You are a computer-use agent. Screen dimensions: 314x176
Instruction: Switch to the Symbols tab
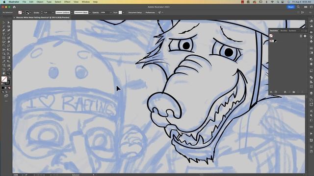292,31
